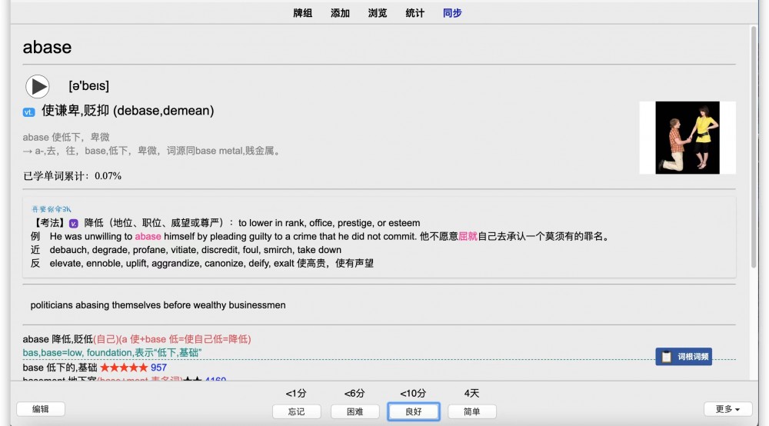Click the pink word abase in the example
Viewport: 769px width, 426px height.
[148, 236]
